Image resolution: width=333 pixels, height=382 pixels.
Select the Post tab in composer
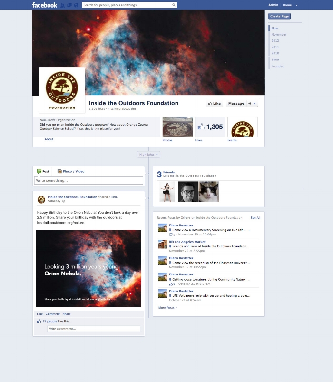pyautogui.click(x=43, y=171)
